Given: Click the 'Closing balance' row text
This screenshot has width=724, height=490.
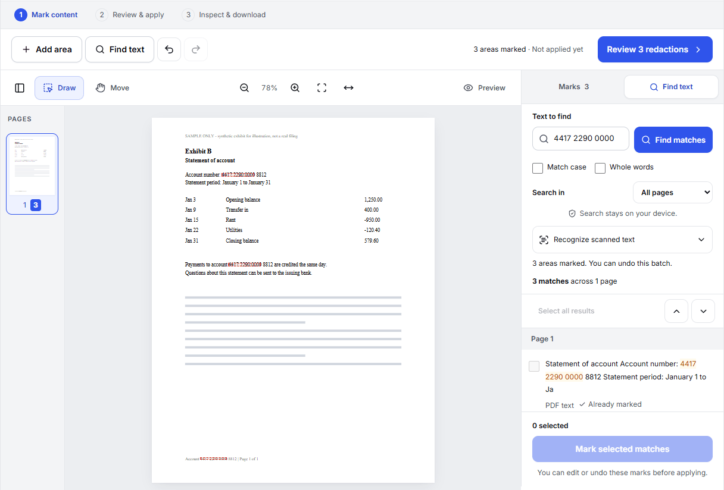Looking at the screenshot, I should click(242, 241).
